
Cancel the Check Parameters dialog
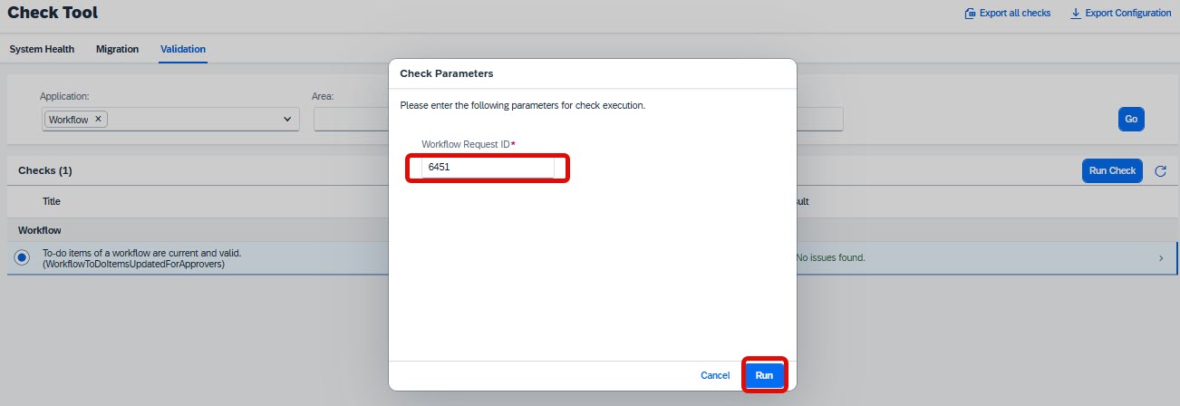tap(715, 375)
